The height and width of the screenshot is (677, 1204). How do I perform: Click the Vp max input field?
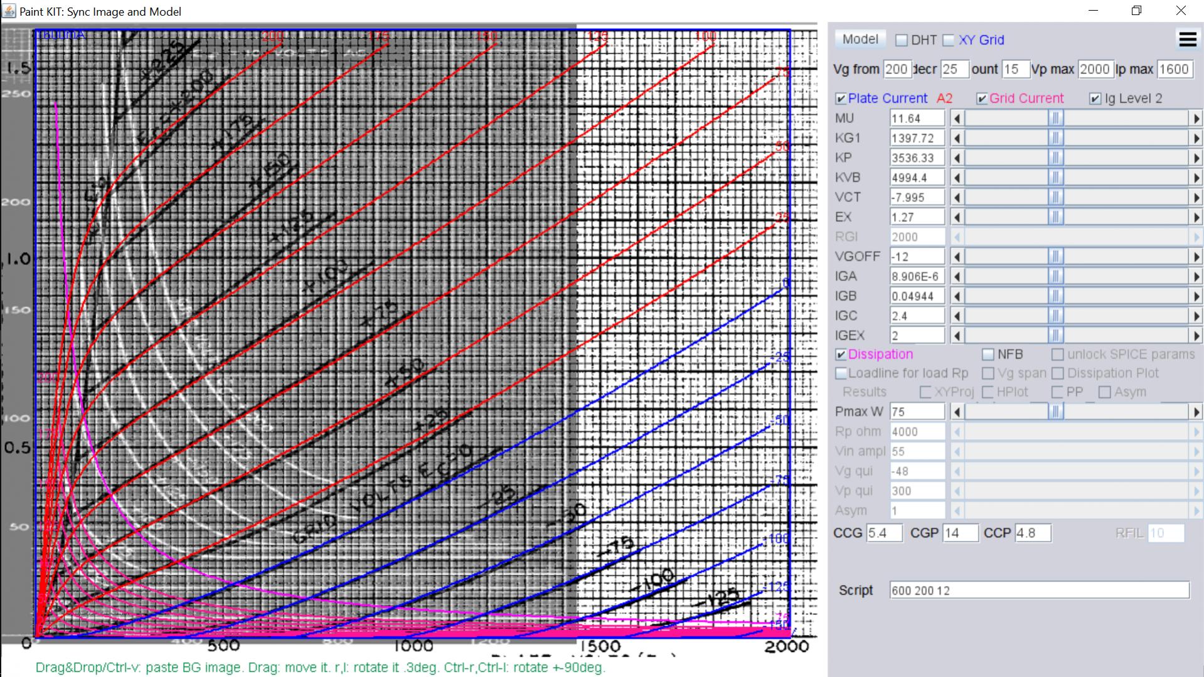pos(1095,69)
